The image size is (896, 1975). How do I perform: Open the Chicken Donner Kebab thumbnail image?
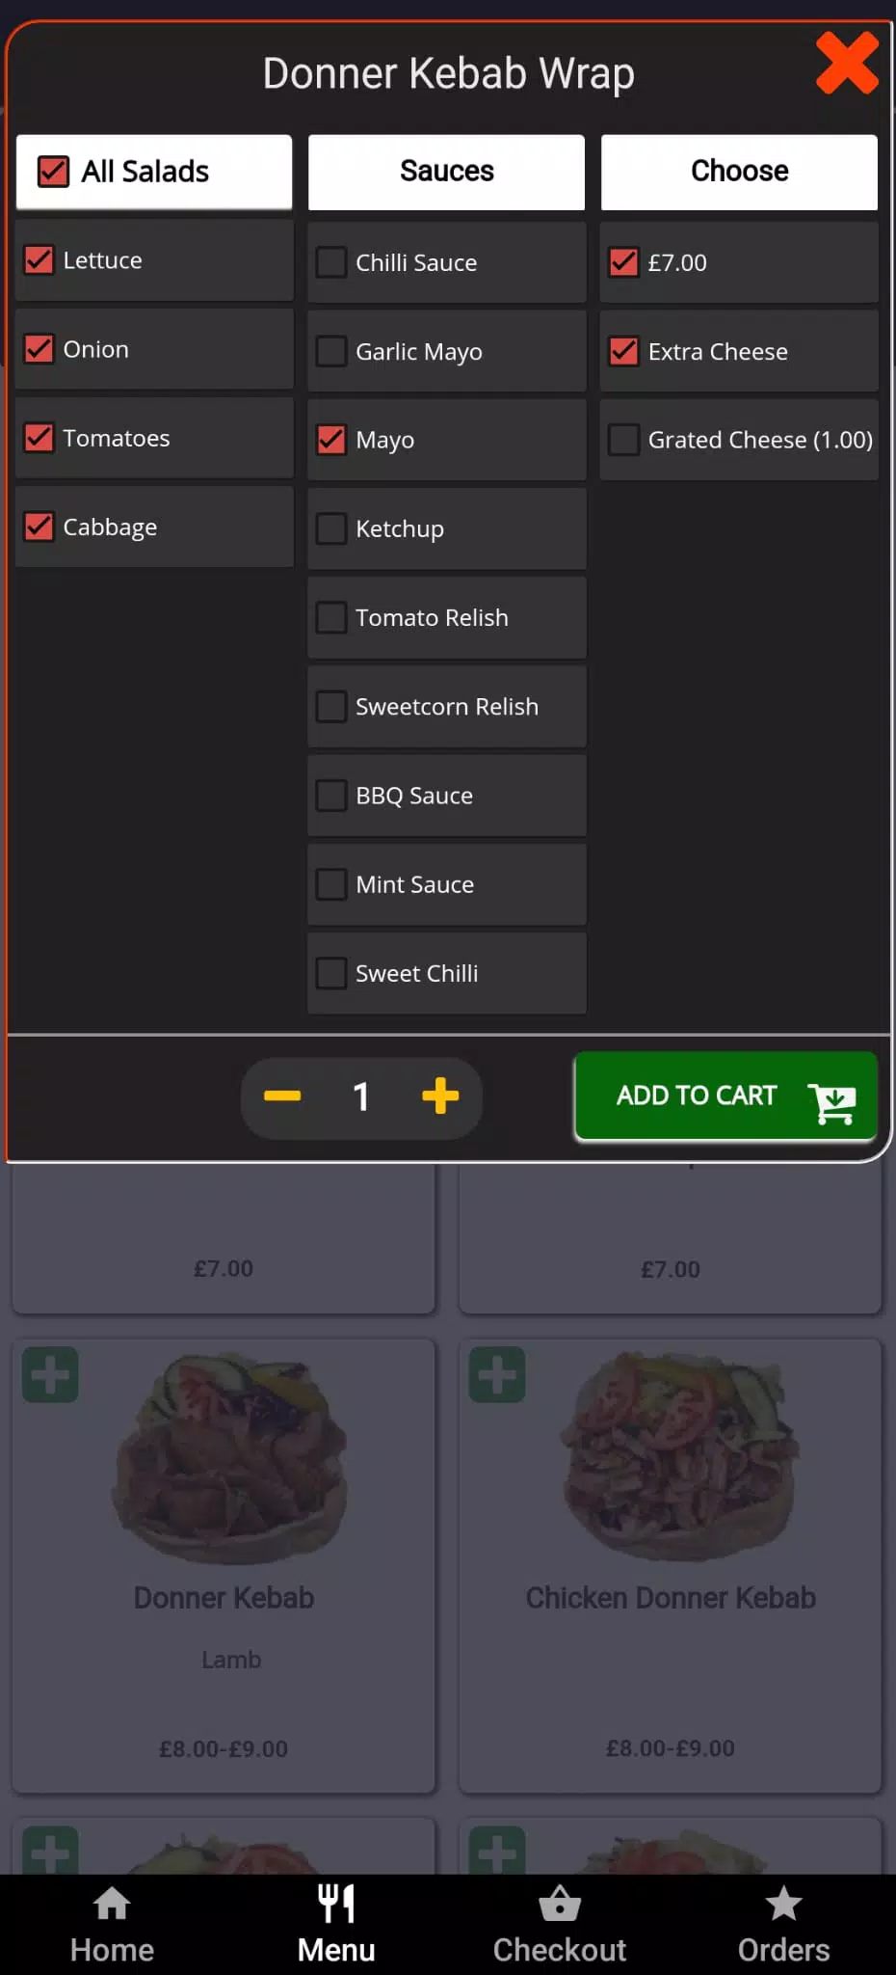678,1456
